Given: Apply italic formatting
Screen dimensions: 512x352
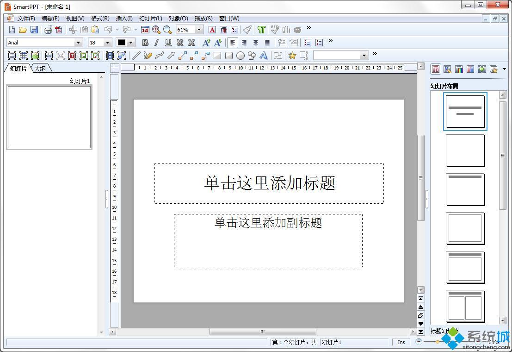Looking at the screenshot, I should pos(157,43).
